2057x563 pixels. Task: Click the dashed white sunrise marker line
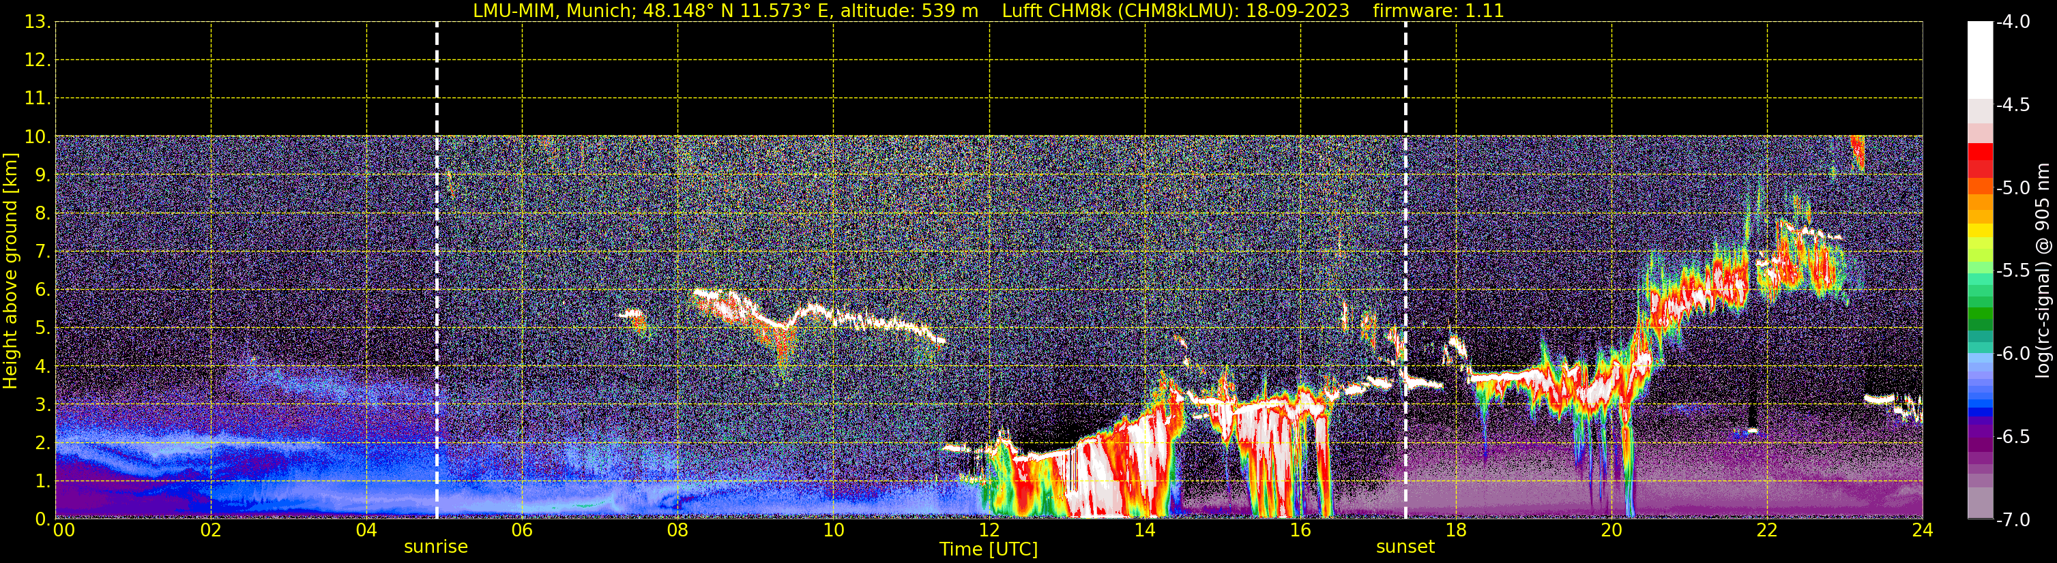tap(437, 271)
